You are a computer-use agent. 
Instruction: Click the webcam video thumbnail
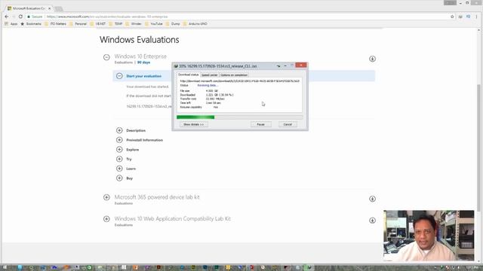click(x=429, y=236)
